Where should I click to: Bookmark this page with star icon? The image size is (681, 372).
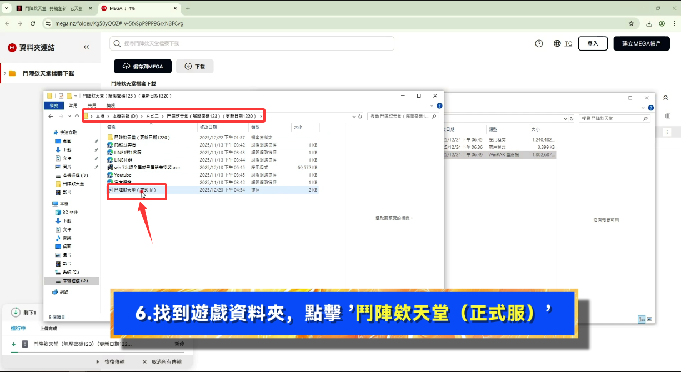[631, 24]
